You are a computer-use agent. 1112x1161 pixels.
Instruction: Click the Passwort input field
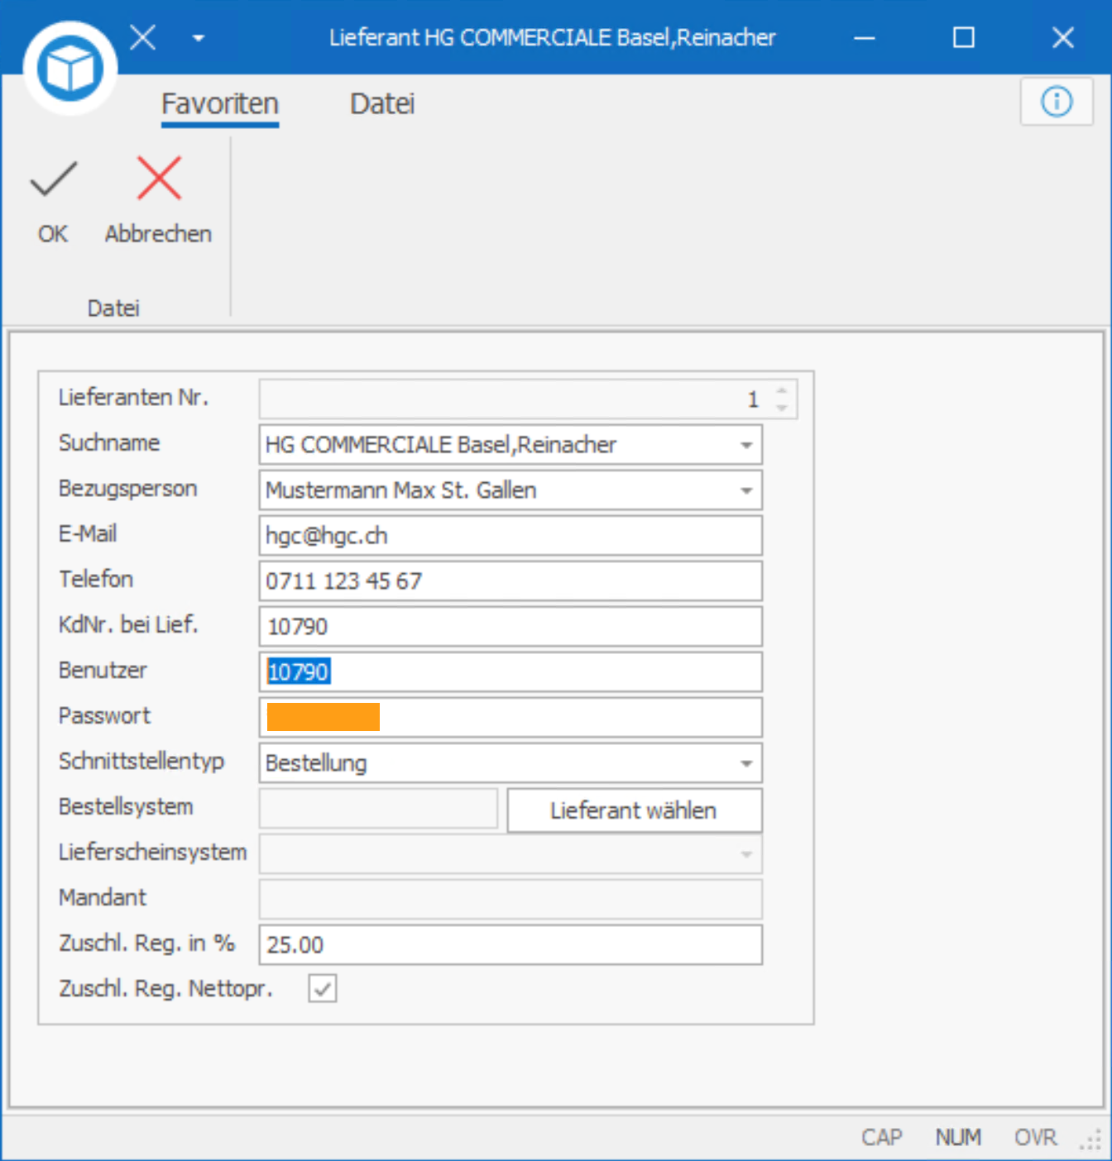pyautogui.click(x=510, y=718)
